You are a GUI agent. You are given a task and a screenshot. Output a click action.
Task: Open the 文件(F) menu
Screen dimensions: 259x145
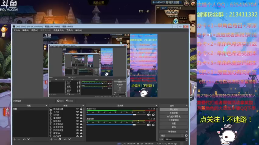17,30
